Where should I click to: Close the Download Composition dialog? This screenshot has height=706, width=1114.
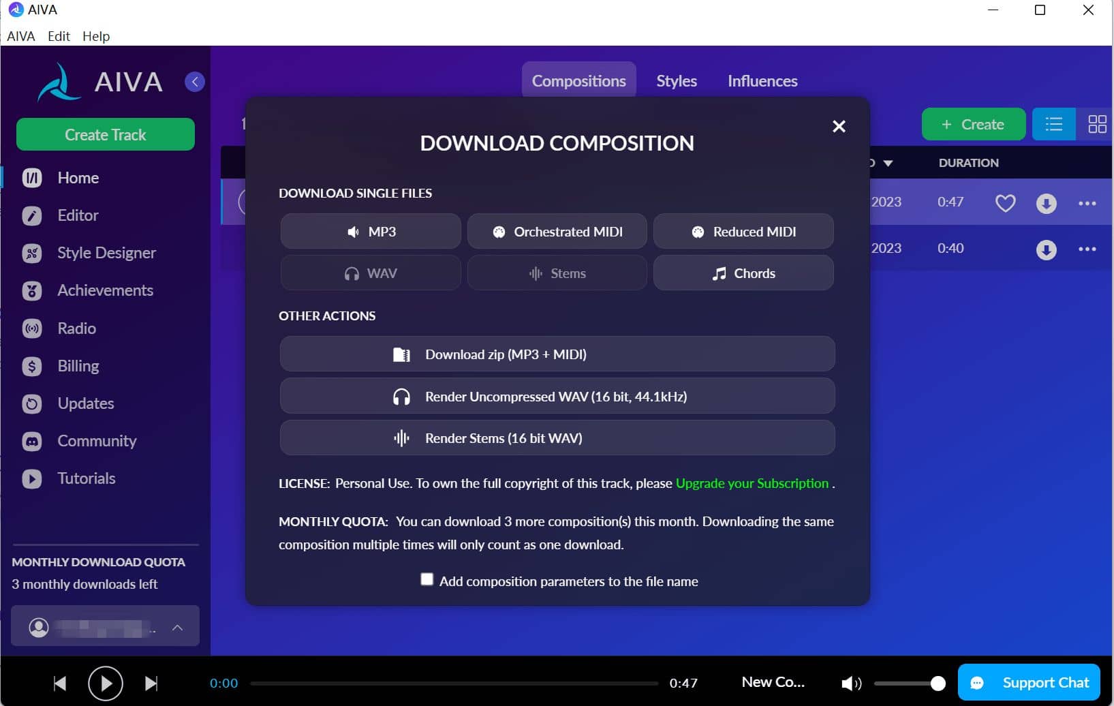pos(839,127)
